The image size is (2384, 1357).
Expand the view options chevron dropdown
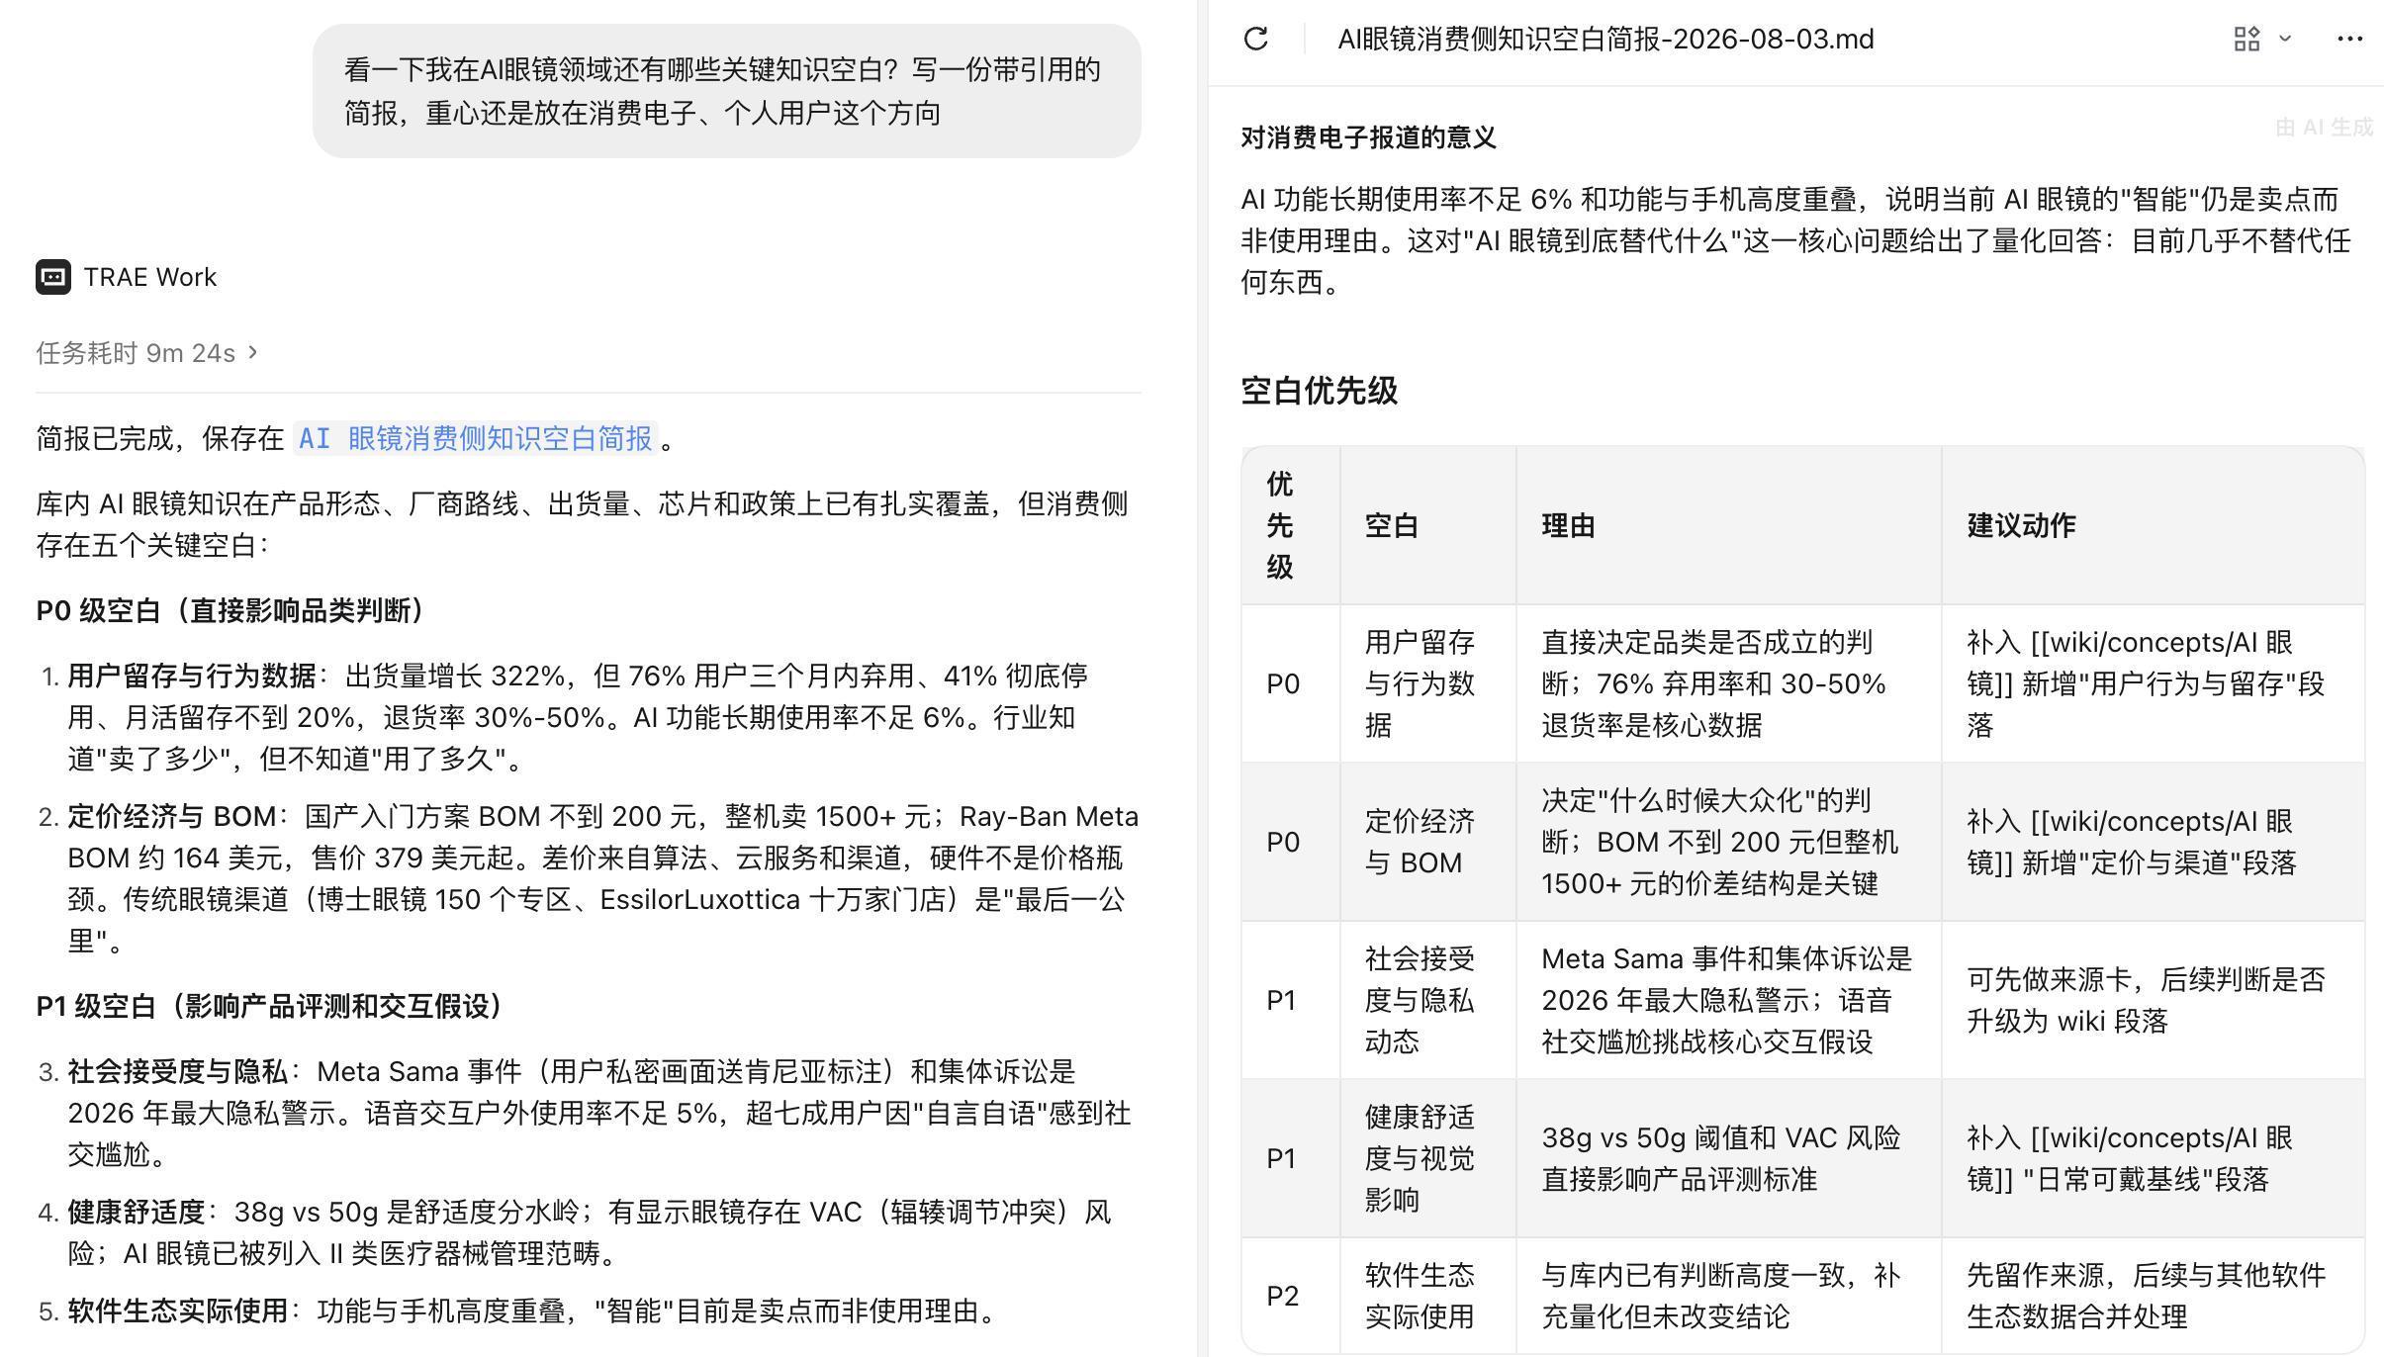[2285, 39]
